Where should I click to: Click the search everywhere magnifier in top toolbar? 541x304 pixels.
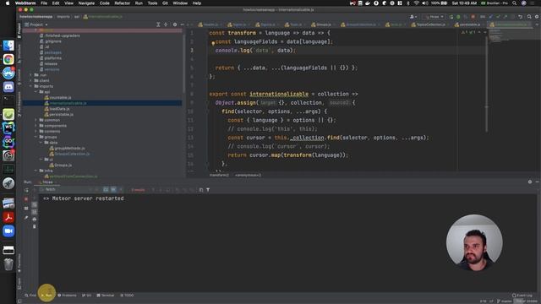coord(529,17)
